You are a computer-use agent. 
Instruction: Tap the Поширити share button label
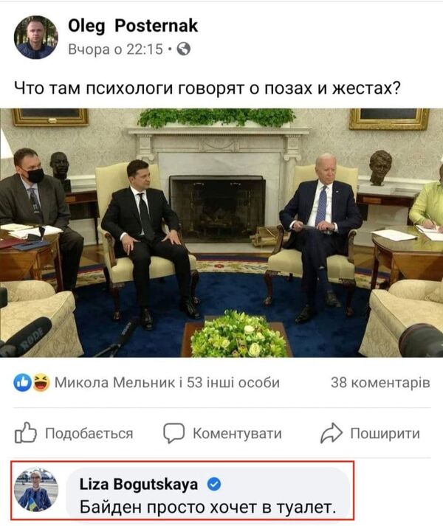pos(385,433)
